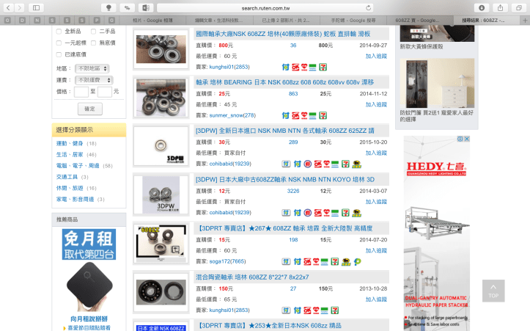Tick the 已達底價 checkbox

[x=59, y=54]
